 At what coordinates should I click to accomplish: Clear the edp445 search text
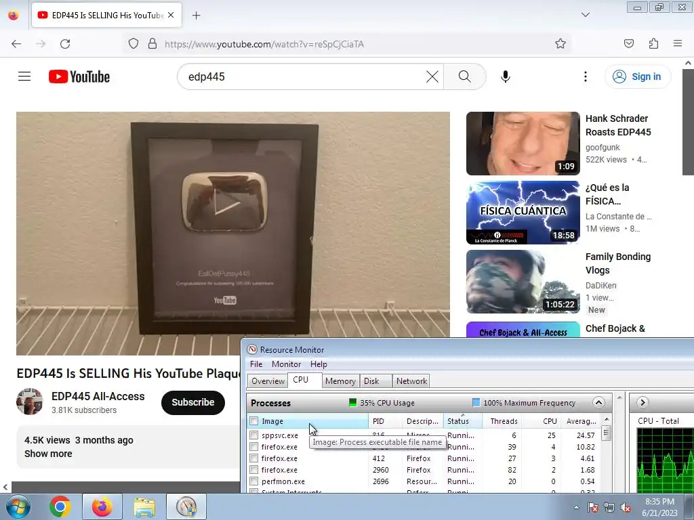432,77
